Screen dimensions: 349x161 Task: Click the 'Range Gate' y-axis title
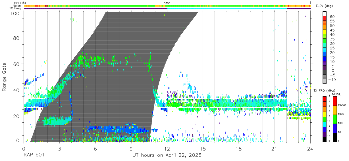pyautogui.click(x=4, y=77)
